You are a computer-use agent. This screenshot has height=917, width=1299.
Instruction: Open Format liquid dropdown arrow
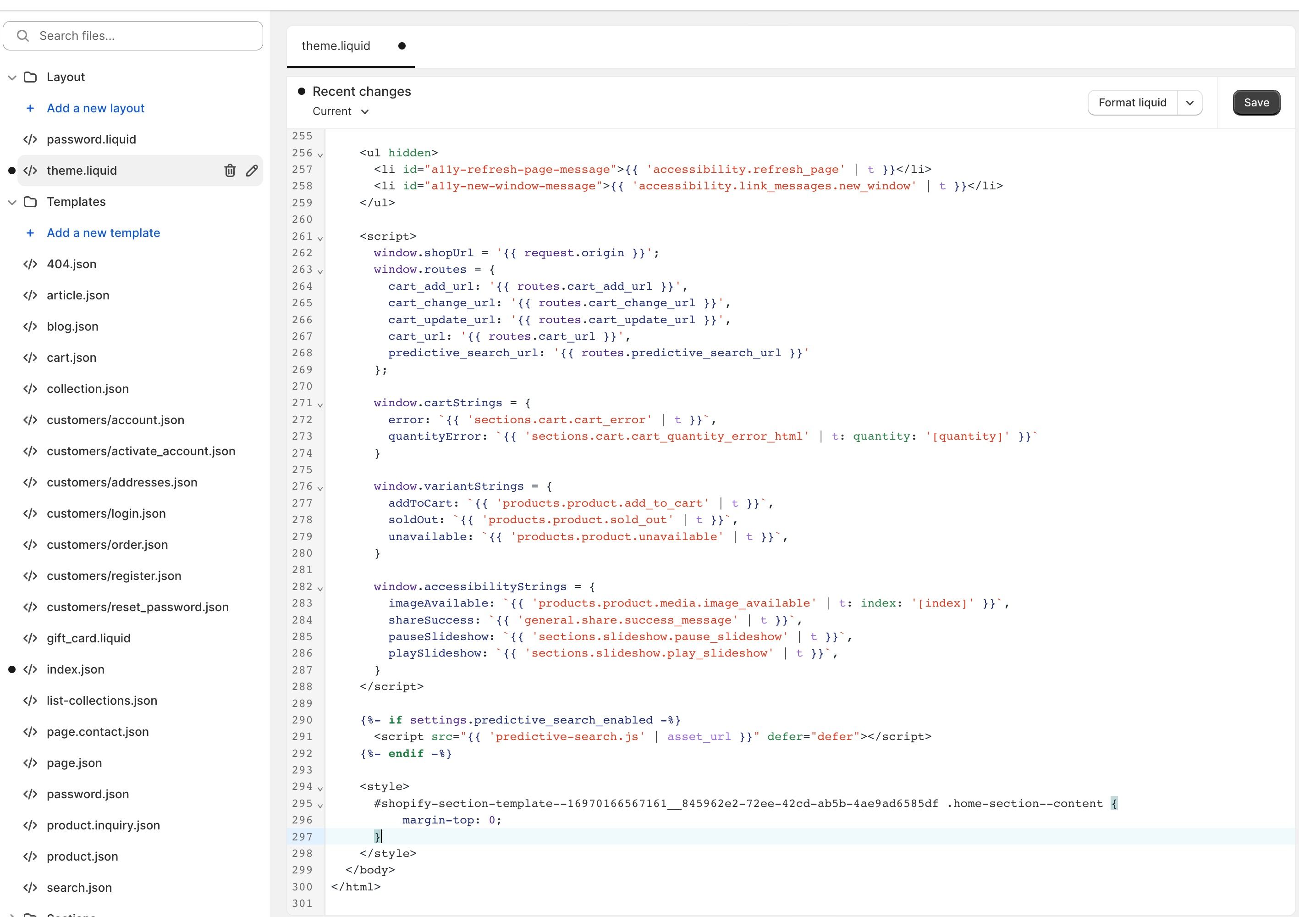pyautogui.click(x=1189, y=102)
